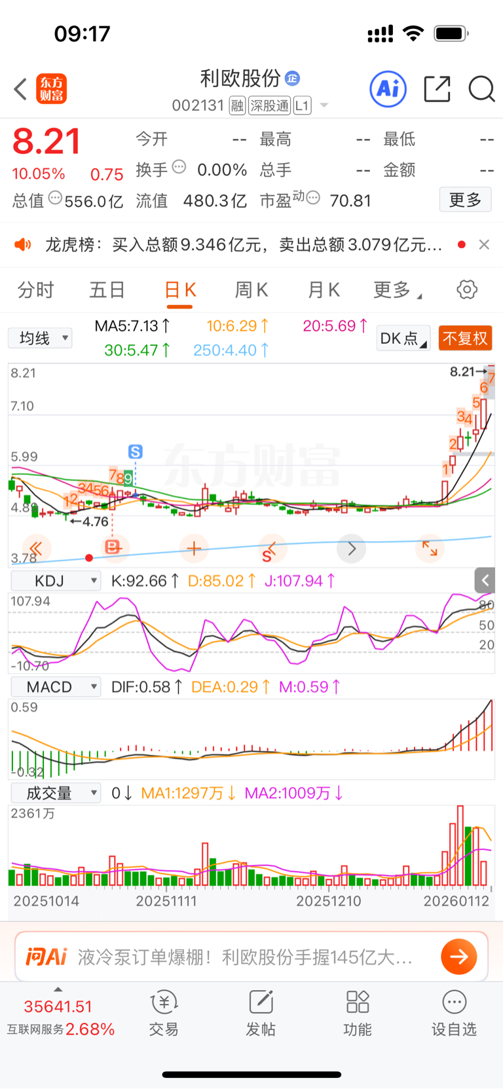The image size is (503, 1089).
Task: Tap the 利欧股份 stock title
Action: (x=240, y=79)
